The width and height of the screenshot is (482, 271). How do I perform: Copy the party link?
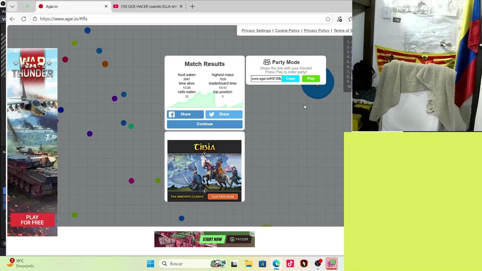pos(290,79)
